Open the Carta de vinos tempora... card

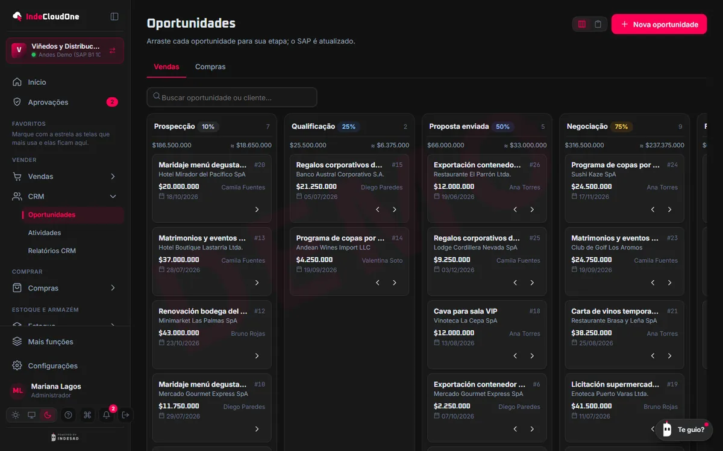click(624, 334)
